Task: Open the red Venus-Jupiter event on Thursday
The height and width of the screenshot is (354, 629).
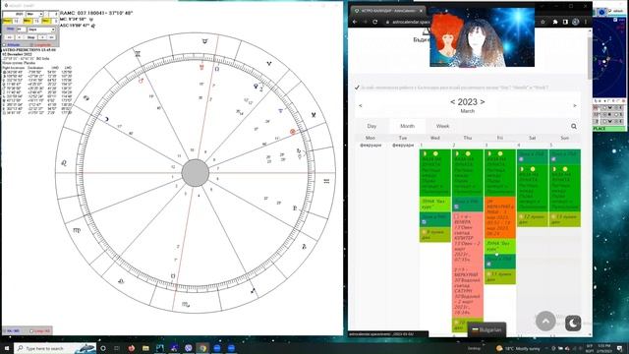Action: coord(468,265)
